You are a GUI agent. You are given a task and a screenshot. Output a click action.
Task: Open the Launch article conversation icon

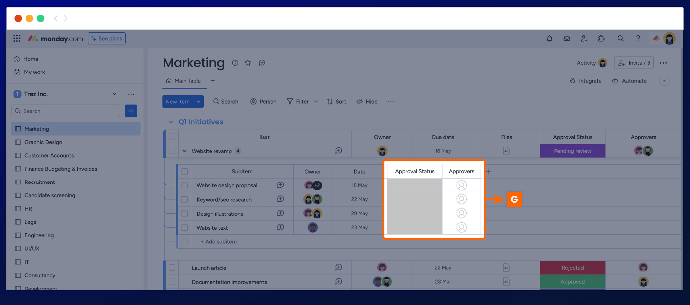(339, 267)
